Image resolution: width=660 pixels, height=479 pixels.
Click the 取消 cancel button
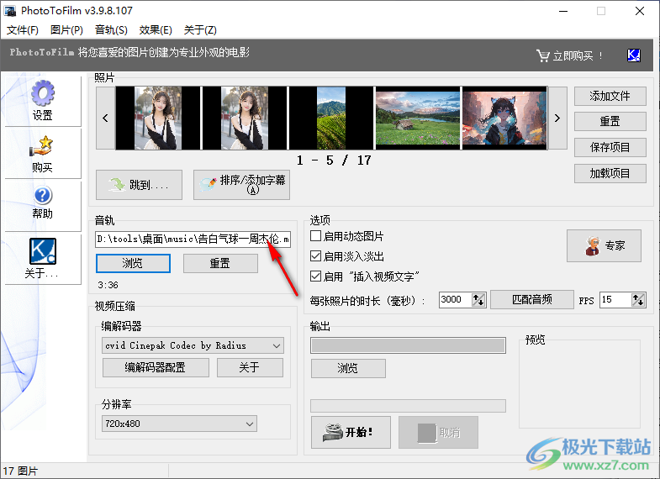pyautogui.click(x=438, y=432)
